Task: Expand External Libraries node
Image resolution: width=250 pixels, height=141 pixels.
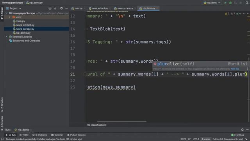Action: click(x=6, y=37)
